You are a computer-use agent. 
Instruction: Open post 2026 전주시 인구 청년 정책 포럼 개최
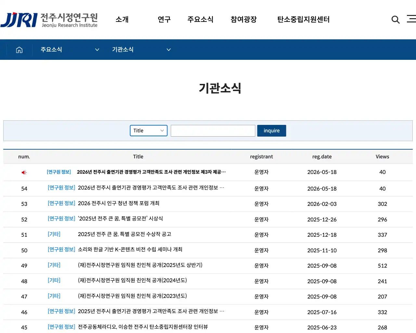click(x=119, y=203)
